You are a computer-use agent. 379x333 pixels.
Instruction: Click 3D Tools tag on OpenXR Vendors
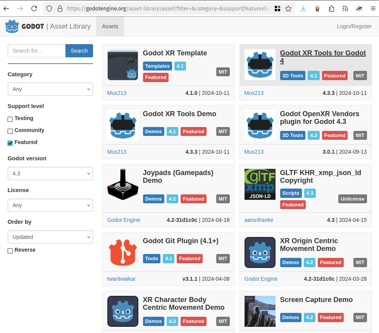tap(293, 135)
